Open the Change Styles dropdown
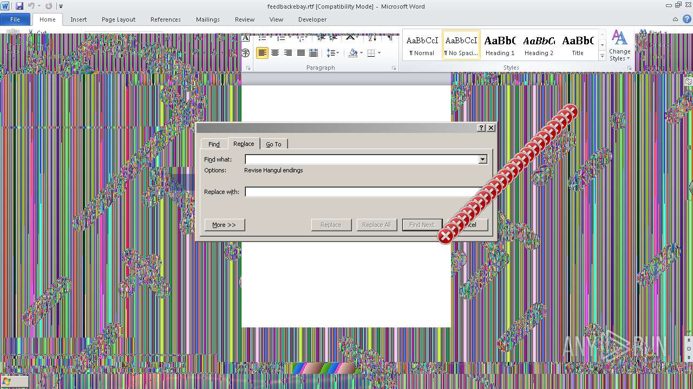 (620, 45)
